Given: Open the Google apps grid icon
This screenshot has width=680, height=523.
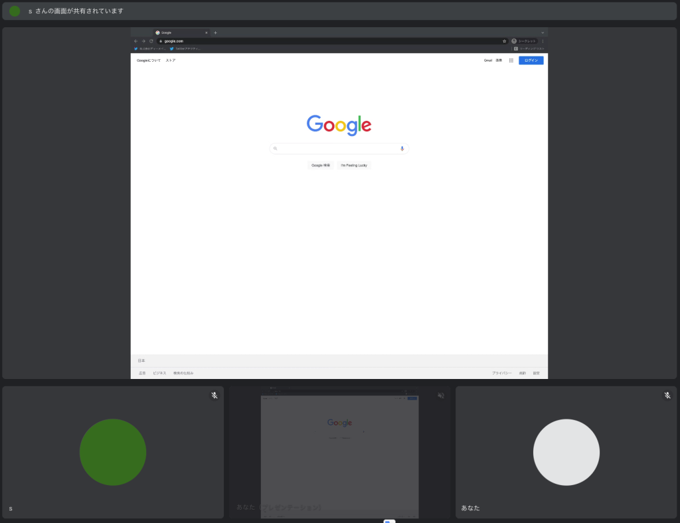Looking at the screenshot, I should [x=511, y=60].
